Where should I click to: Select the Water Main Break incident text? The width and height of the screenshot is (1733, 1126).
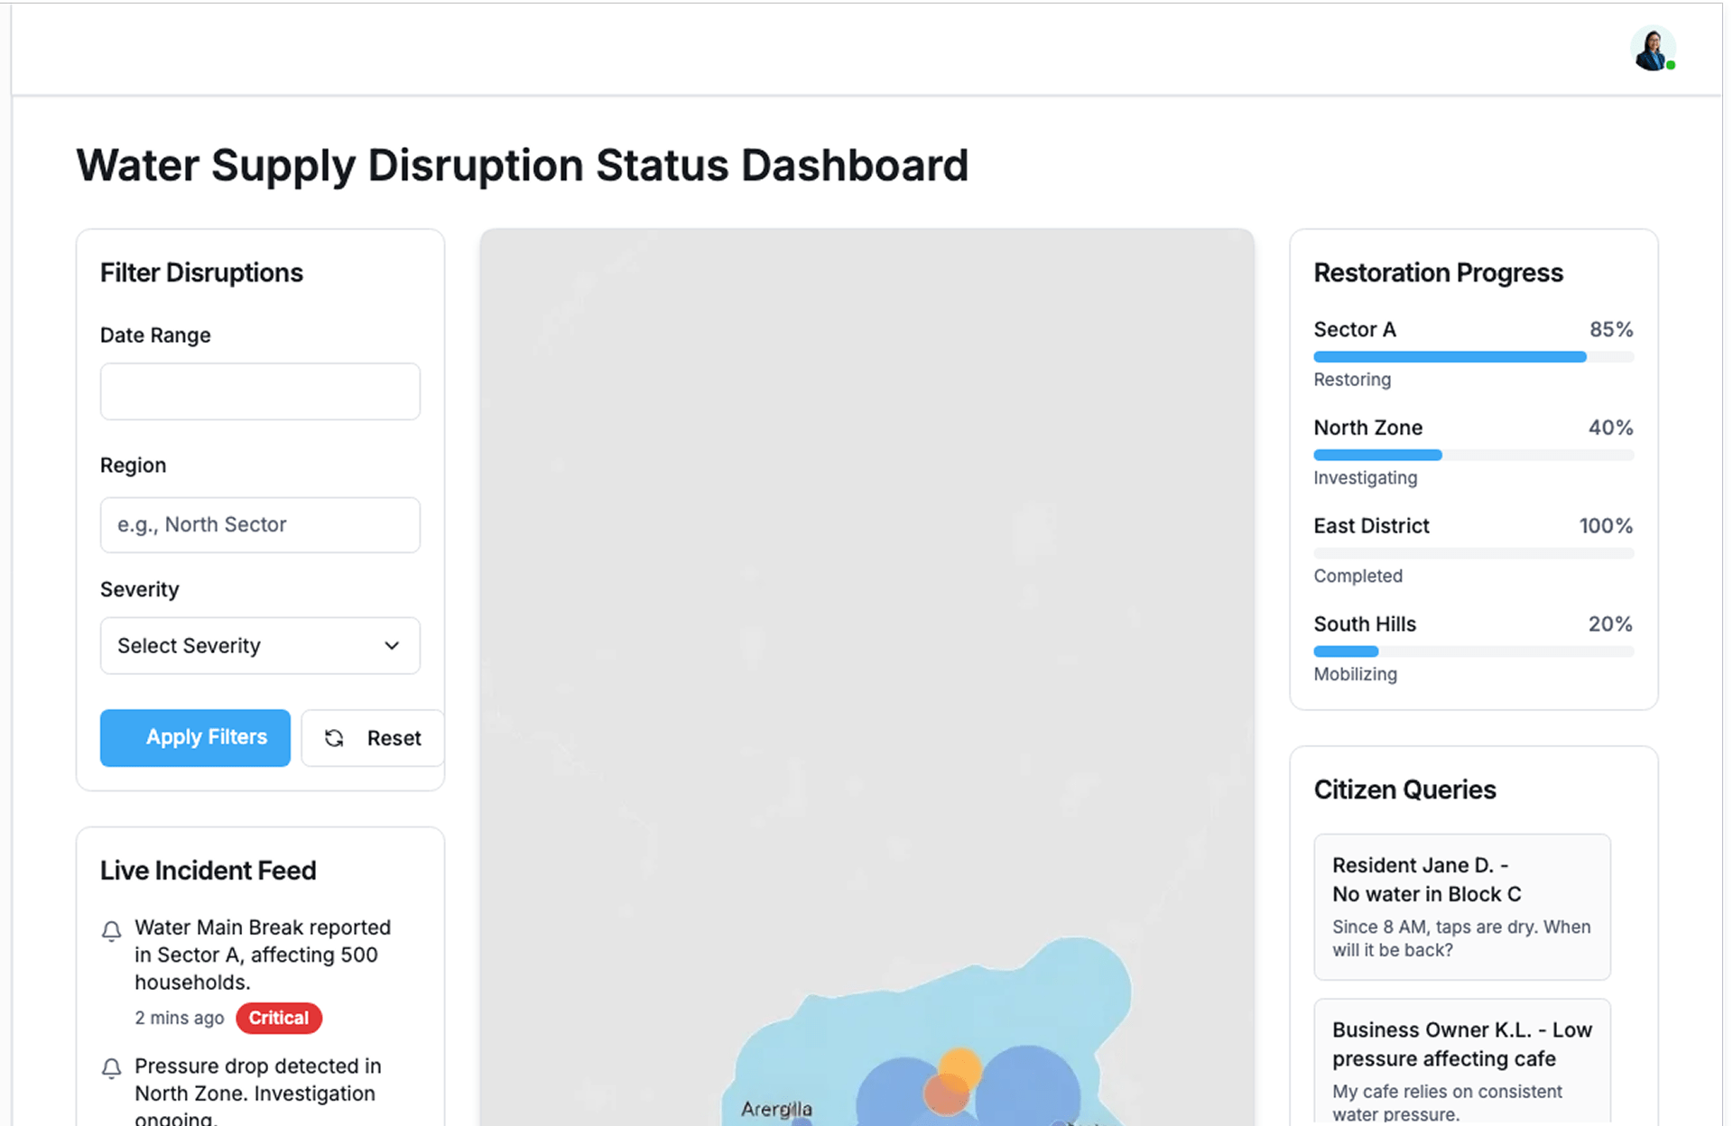pyautogui.click(x=262, y=955)
